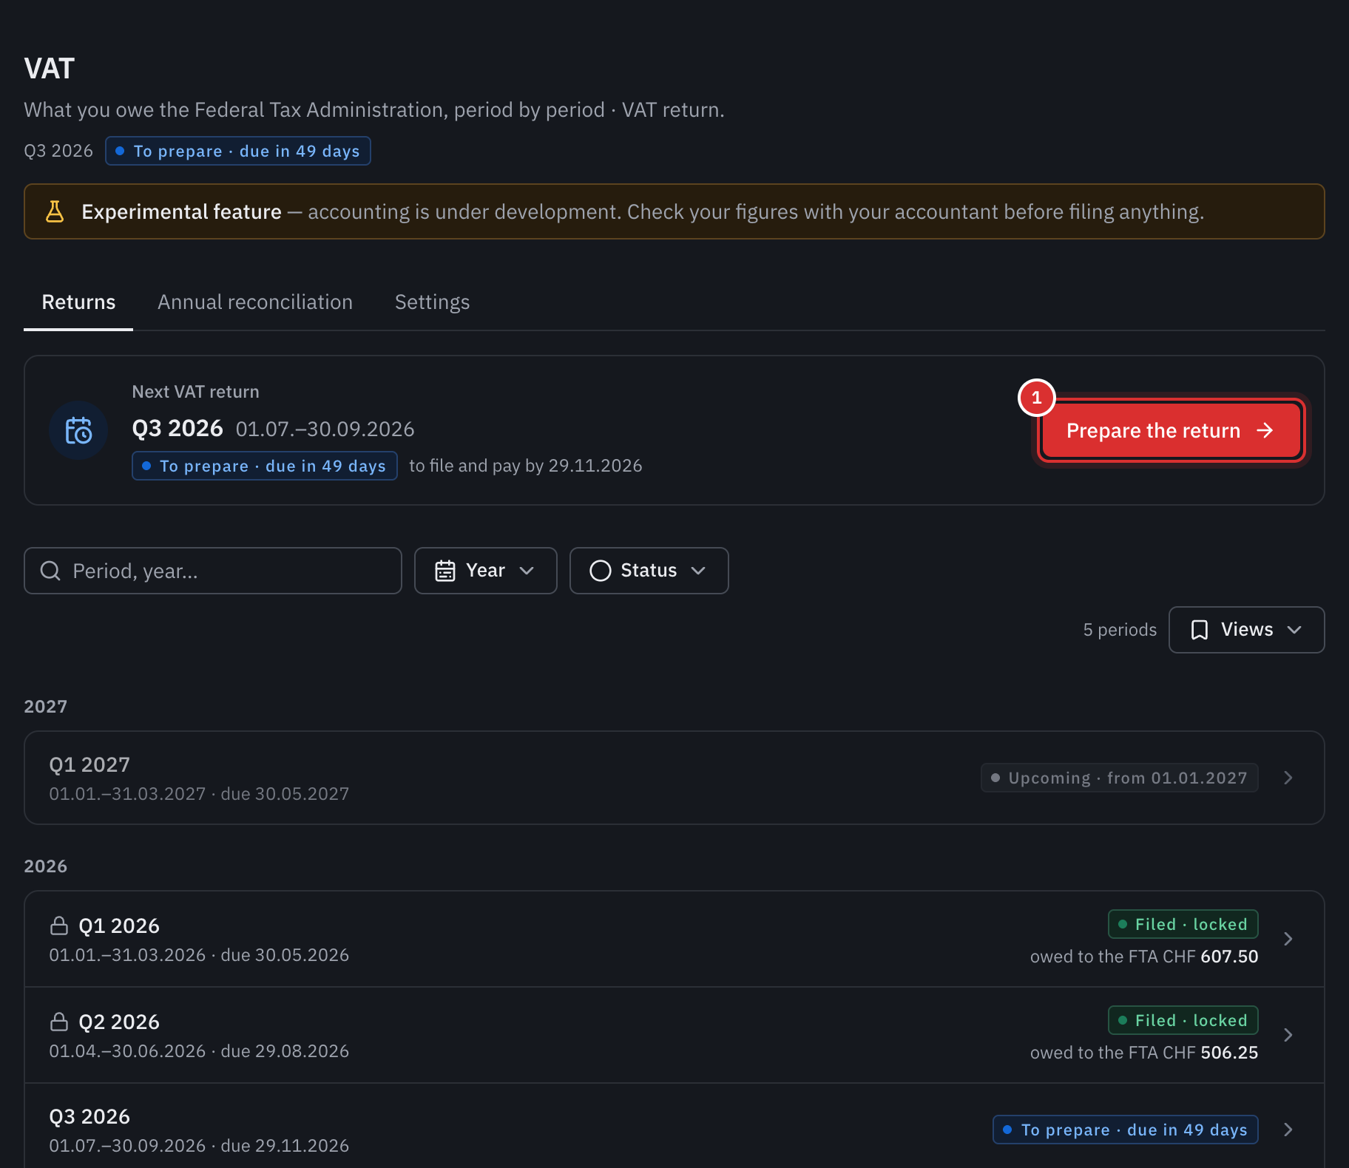1349x1168 pixels.
Task: Open the Q1 2026 row chevron
Action: [x=1288, y=939]
